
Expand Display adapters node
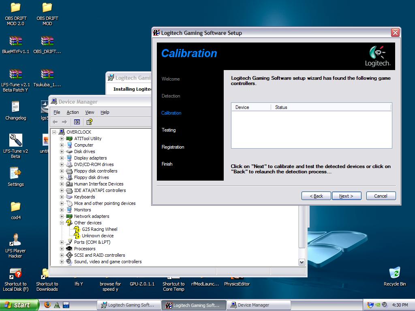coord(62,158)
